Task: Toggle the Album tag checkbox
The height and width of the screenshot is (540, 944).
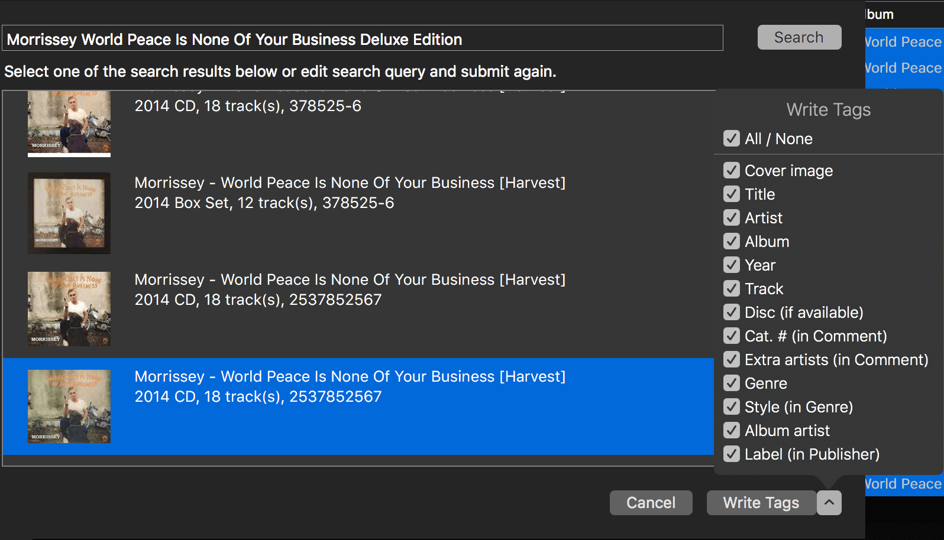Action: tap(732, 242)
